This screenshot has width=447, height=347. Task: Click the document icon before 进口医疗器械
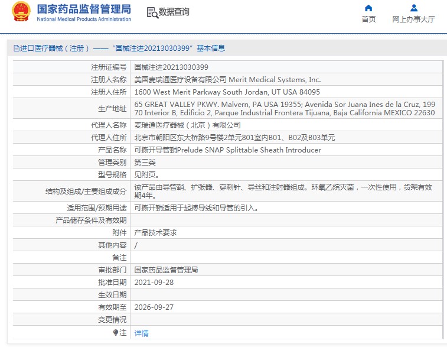(17, 48)
